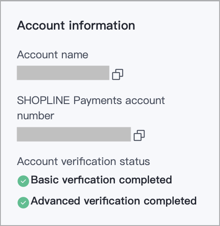Click the Account name label
The width and height of the screenshot is (220, 226).
53,55
